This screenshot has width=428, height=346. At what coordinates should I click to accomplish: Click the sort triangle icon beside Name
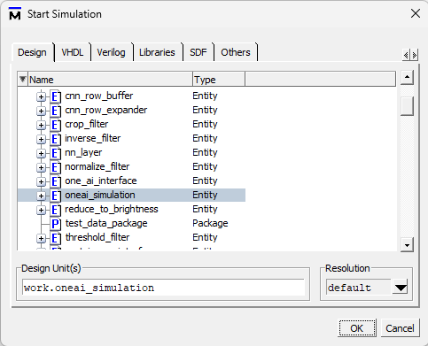coord(22,80)
